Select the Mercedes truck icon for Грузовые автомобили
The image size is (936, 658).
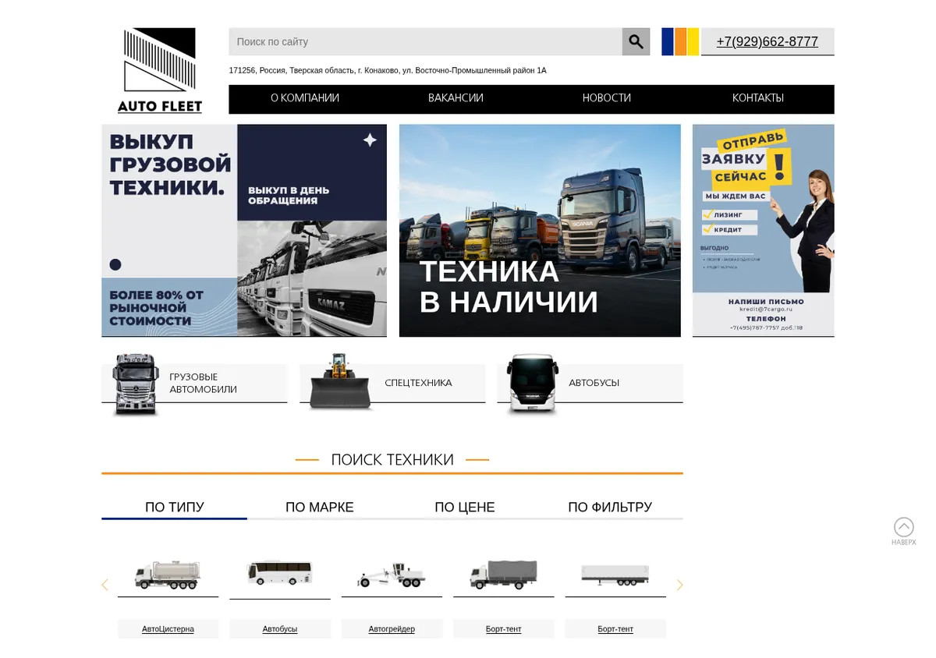click(136, 384)
